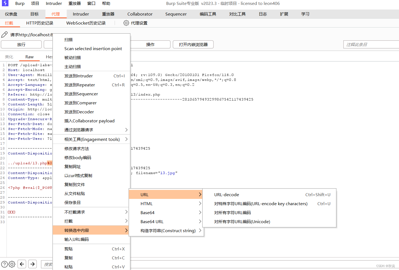Switch to the Sequencer tab
Viewport: 399px width, 270px height.
pyautogui.click(x=176, y=14)
